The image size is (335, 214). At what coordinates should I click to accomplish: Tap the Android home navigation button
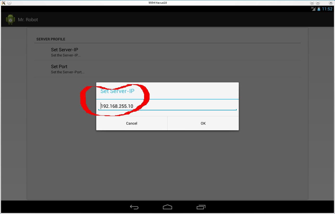(x=167, y=207)
